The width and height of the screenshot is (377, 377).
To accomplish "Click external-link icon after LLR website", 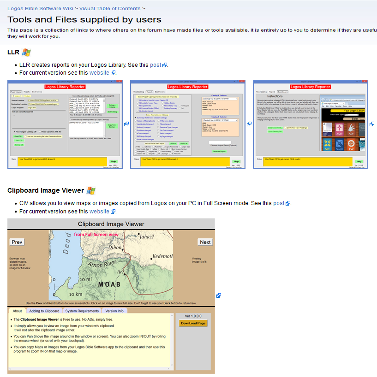I will tap(113, 73).
